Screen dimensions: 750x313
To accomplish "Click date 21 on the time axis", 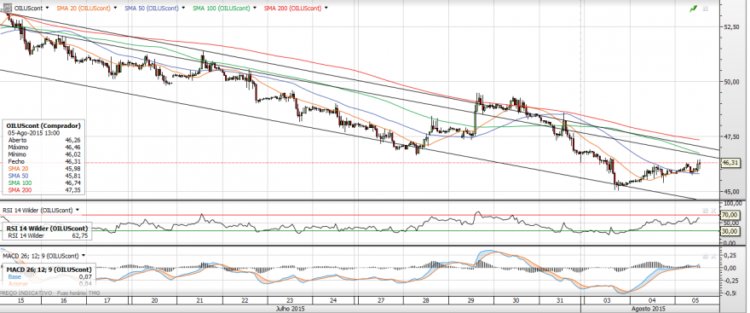I will click(199, 300).
